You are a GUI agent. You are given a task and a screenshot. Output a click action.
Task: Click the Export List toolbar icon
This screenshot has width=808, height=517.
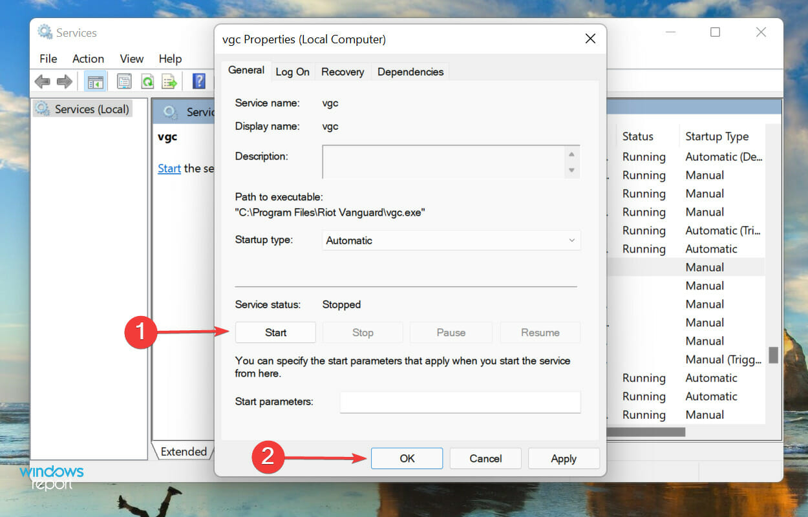pos(169,81)
